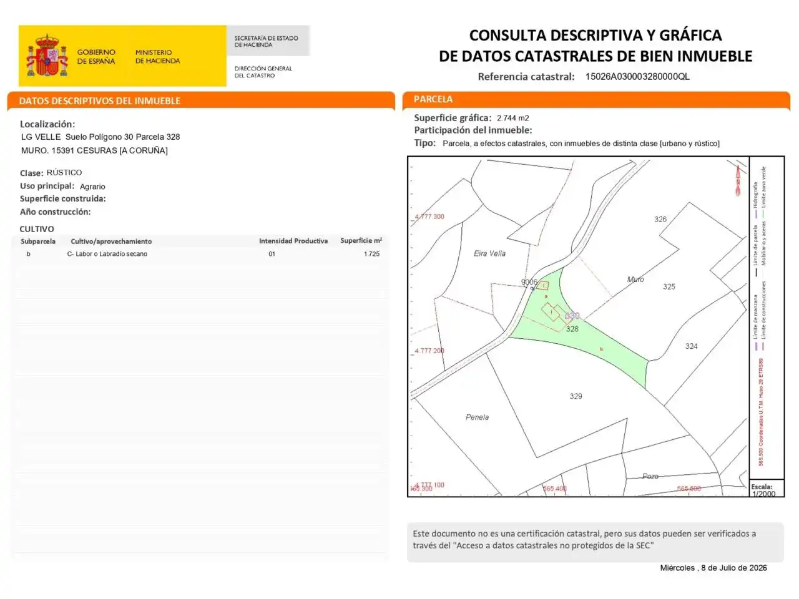Click the 'MINISTERIO DE HACIENDA' text
The height and width of the screenshot is (599, 799).
(x=157, y=57)
